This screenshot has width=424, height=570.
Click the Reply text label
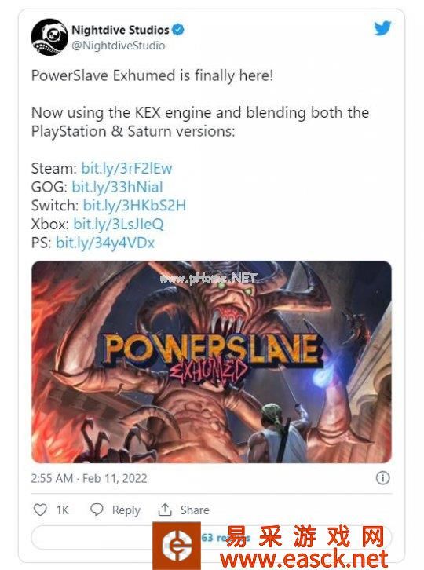(x=126, y=510)
